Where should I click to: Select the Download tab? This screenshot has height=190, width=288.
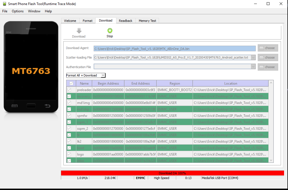(x=106, y=20)
